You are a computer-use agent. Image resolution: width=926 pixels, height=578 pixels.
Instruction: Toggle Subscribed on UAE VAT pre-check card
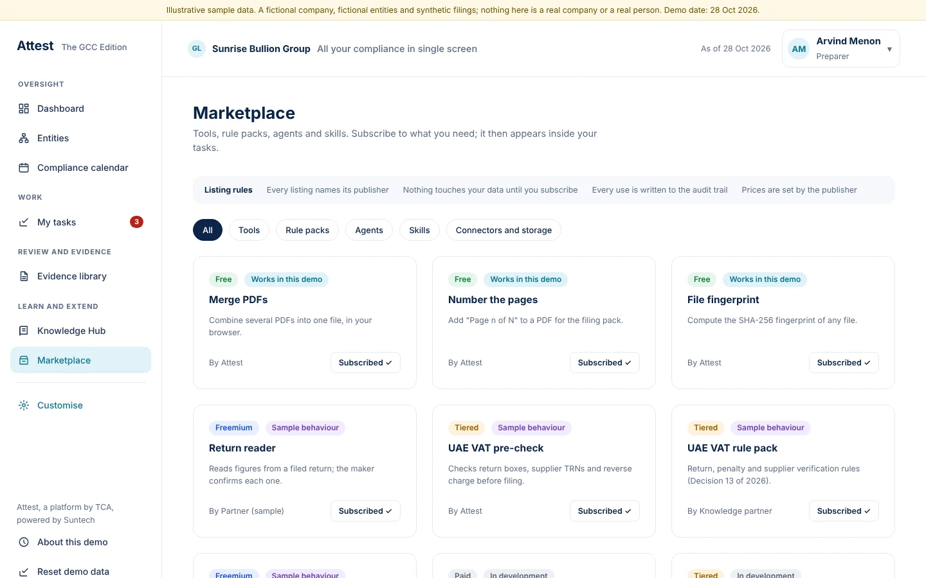604,511
